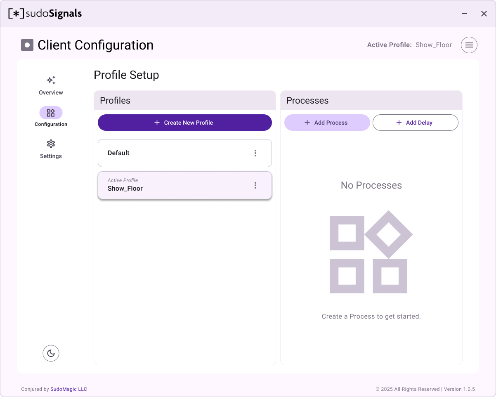Image resolution: width=496 pixels, height=397 pixels.
Task: Open the hamburger menu at top right
Action: [469, 45]
